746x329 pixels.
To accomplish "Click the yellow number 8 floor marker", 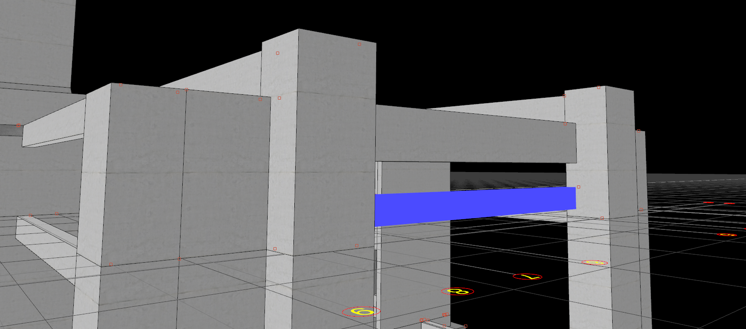I will 457,292.
